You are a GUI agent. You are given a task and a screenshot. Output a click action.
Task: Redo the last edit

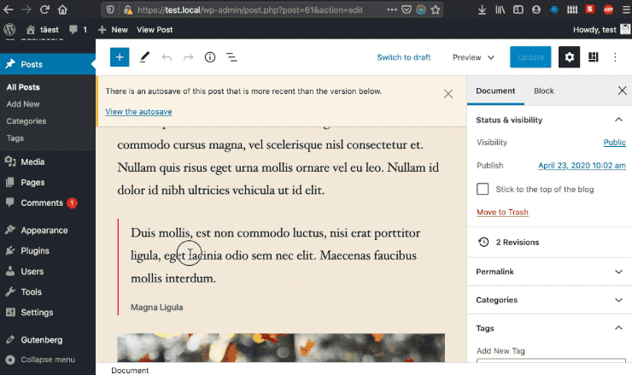(188, 57)
